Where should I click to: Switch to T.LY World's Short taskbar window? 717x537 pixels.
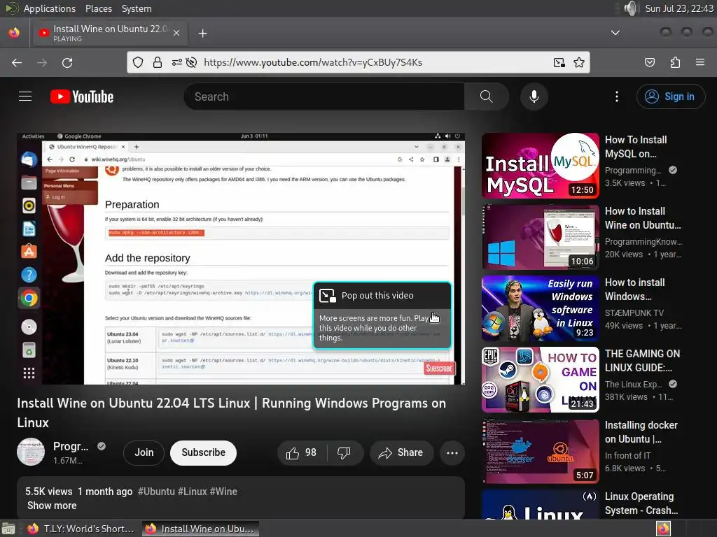coord(81,529)
